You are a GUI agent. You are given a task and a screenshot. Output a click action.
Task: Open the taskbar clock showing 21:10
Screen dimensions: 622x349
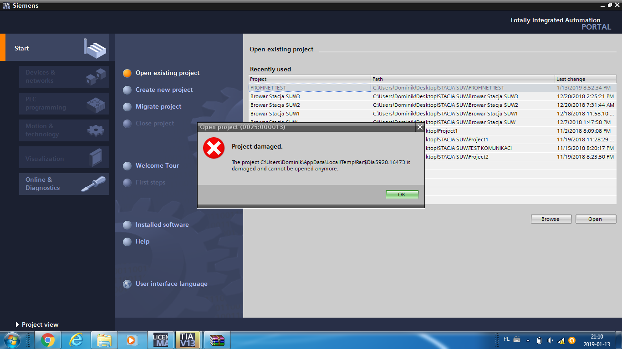point(597,340)
